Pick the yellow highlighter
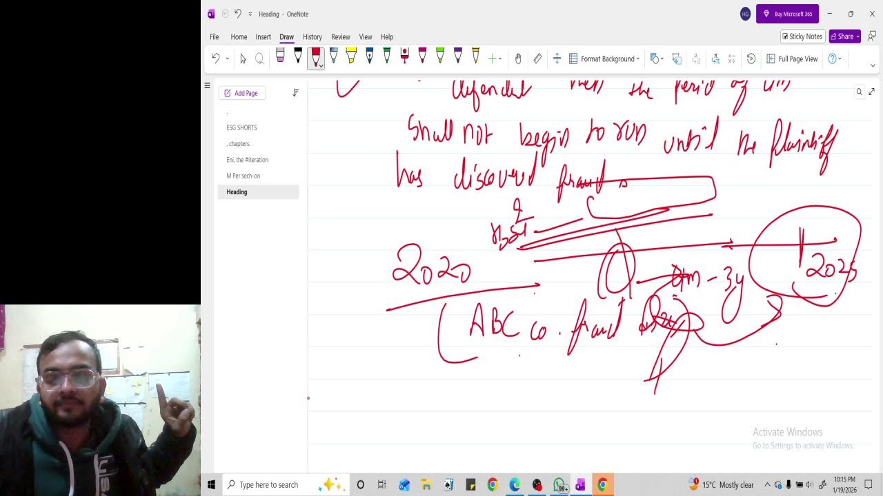Viewport: 883px width, 496px height. pyautogui.click(x=351, y=56)
